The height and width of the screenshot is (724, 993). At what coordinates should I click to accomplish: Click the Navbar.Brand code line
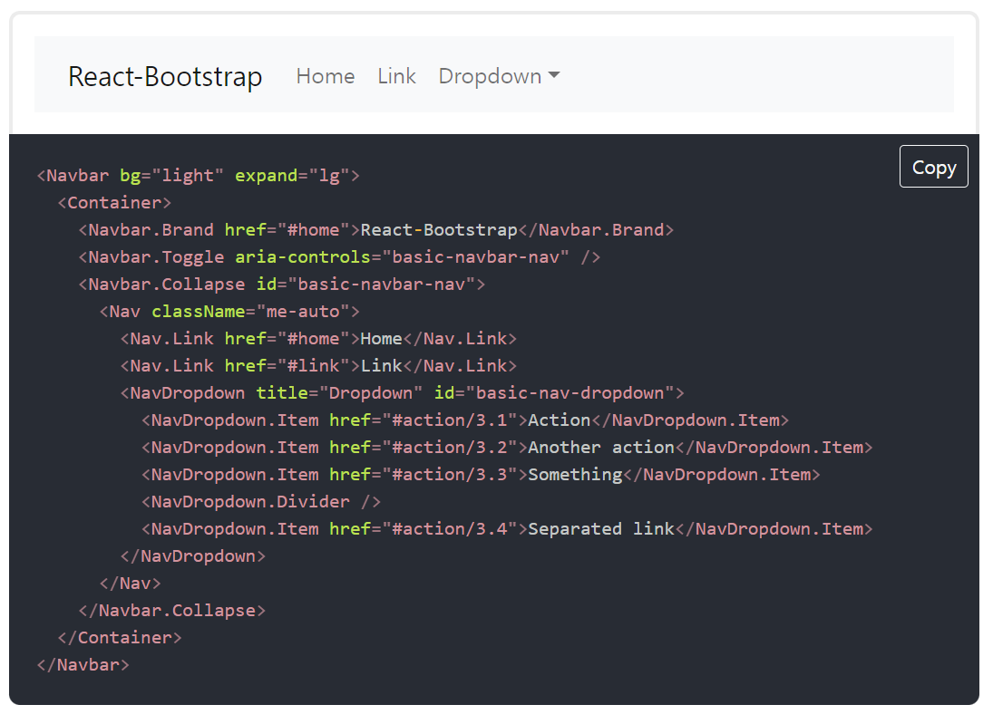coord(376,230)
